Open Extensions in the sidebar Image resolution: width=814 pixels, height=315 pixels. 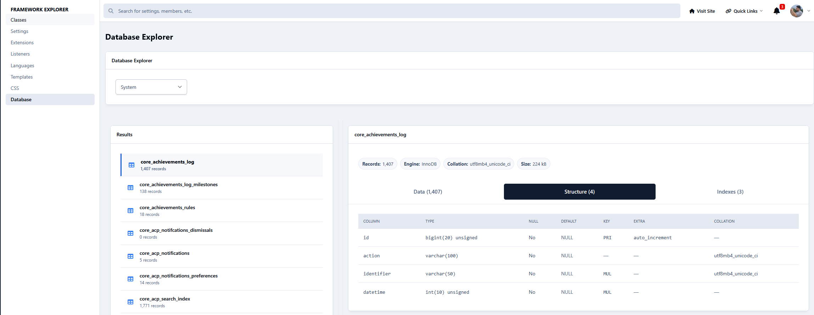(50, 42)
